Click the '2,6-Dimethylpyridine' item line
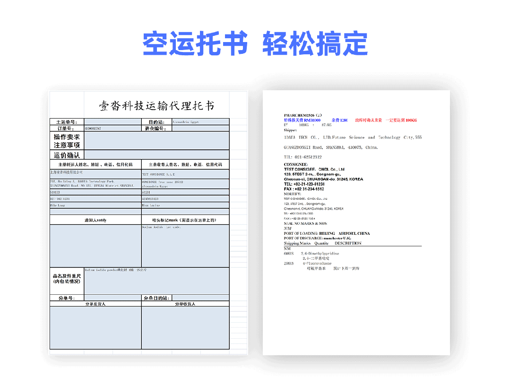The width and height of the screenshot is (510, 385). (x=320, y=253)
